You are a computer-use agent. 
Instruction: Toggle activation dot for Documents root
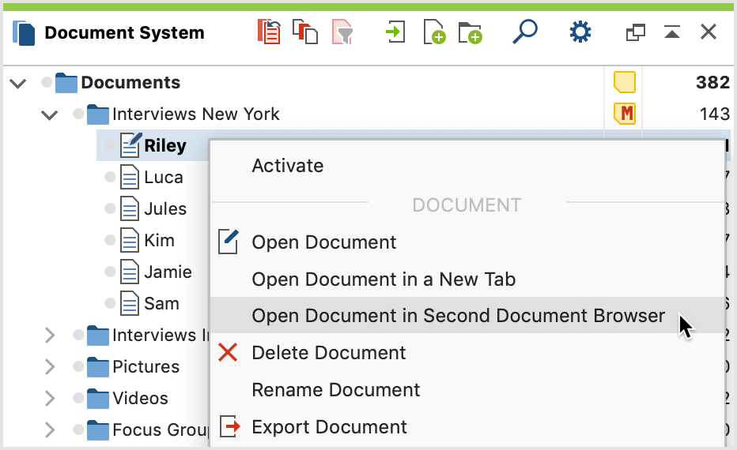[47, 82]
